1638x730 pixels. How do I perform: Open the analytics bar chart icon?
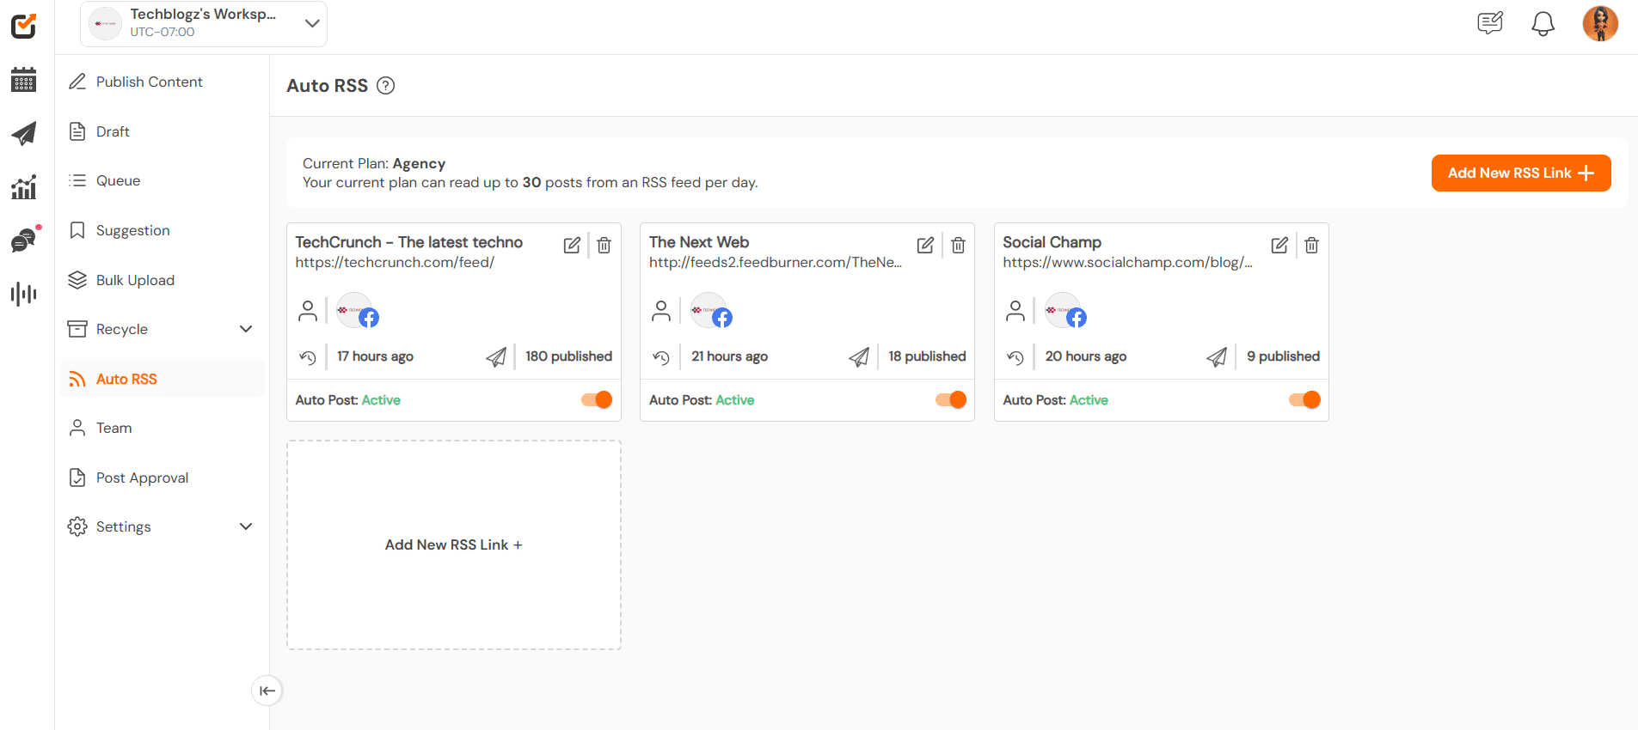[x=23, y=187]
